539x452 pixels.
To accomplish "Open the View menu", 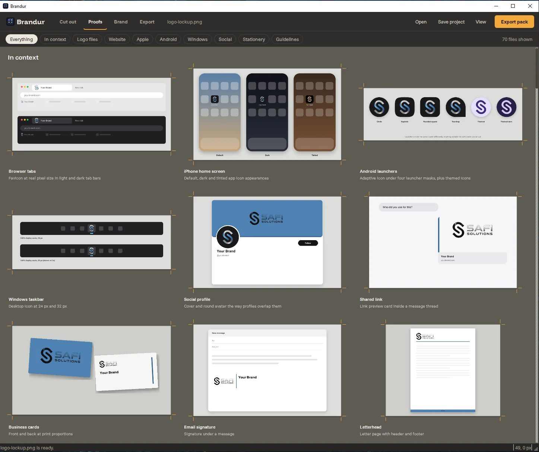I will coord(481,22).
